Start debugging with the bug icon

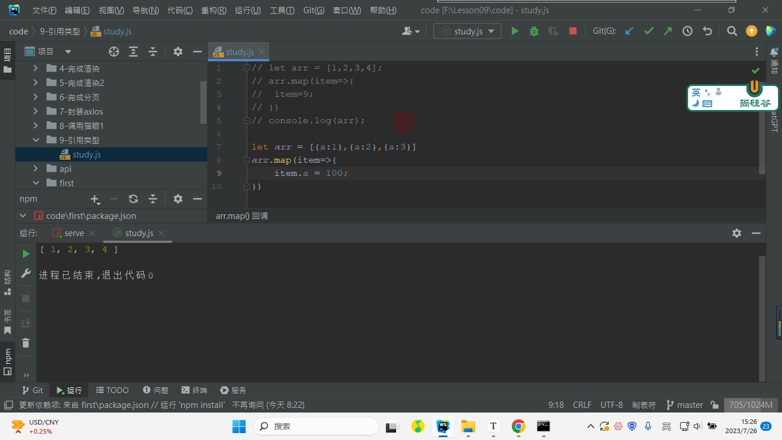(x=534, y=32)
